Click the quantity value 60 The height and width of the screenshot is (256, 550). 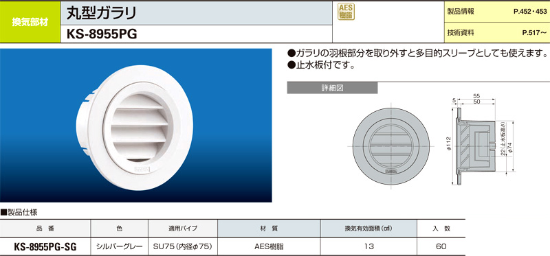click(x=441, y=246)
